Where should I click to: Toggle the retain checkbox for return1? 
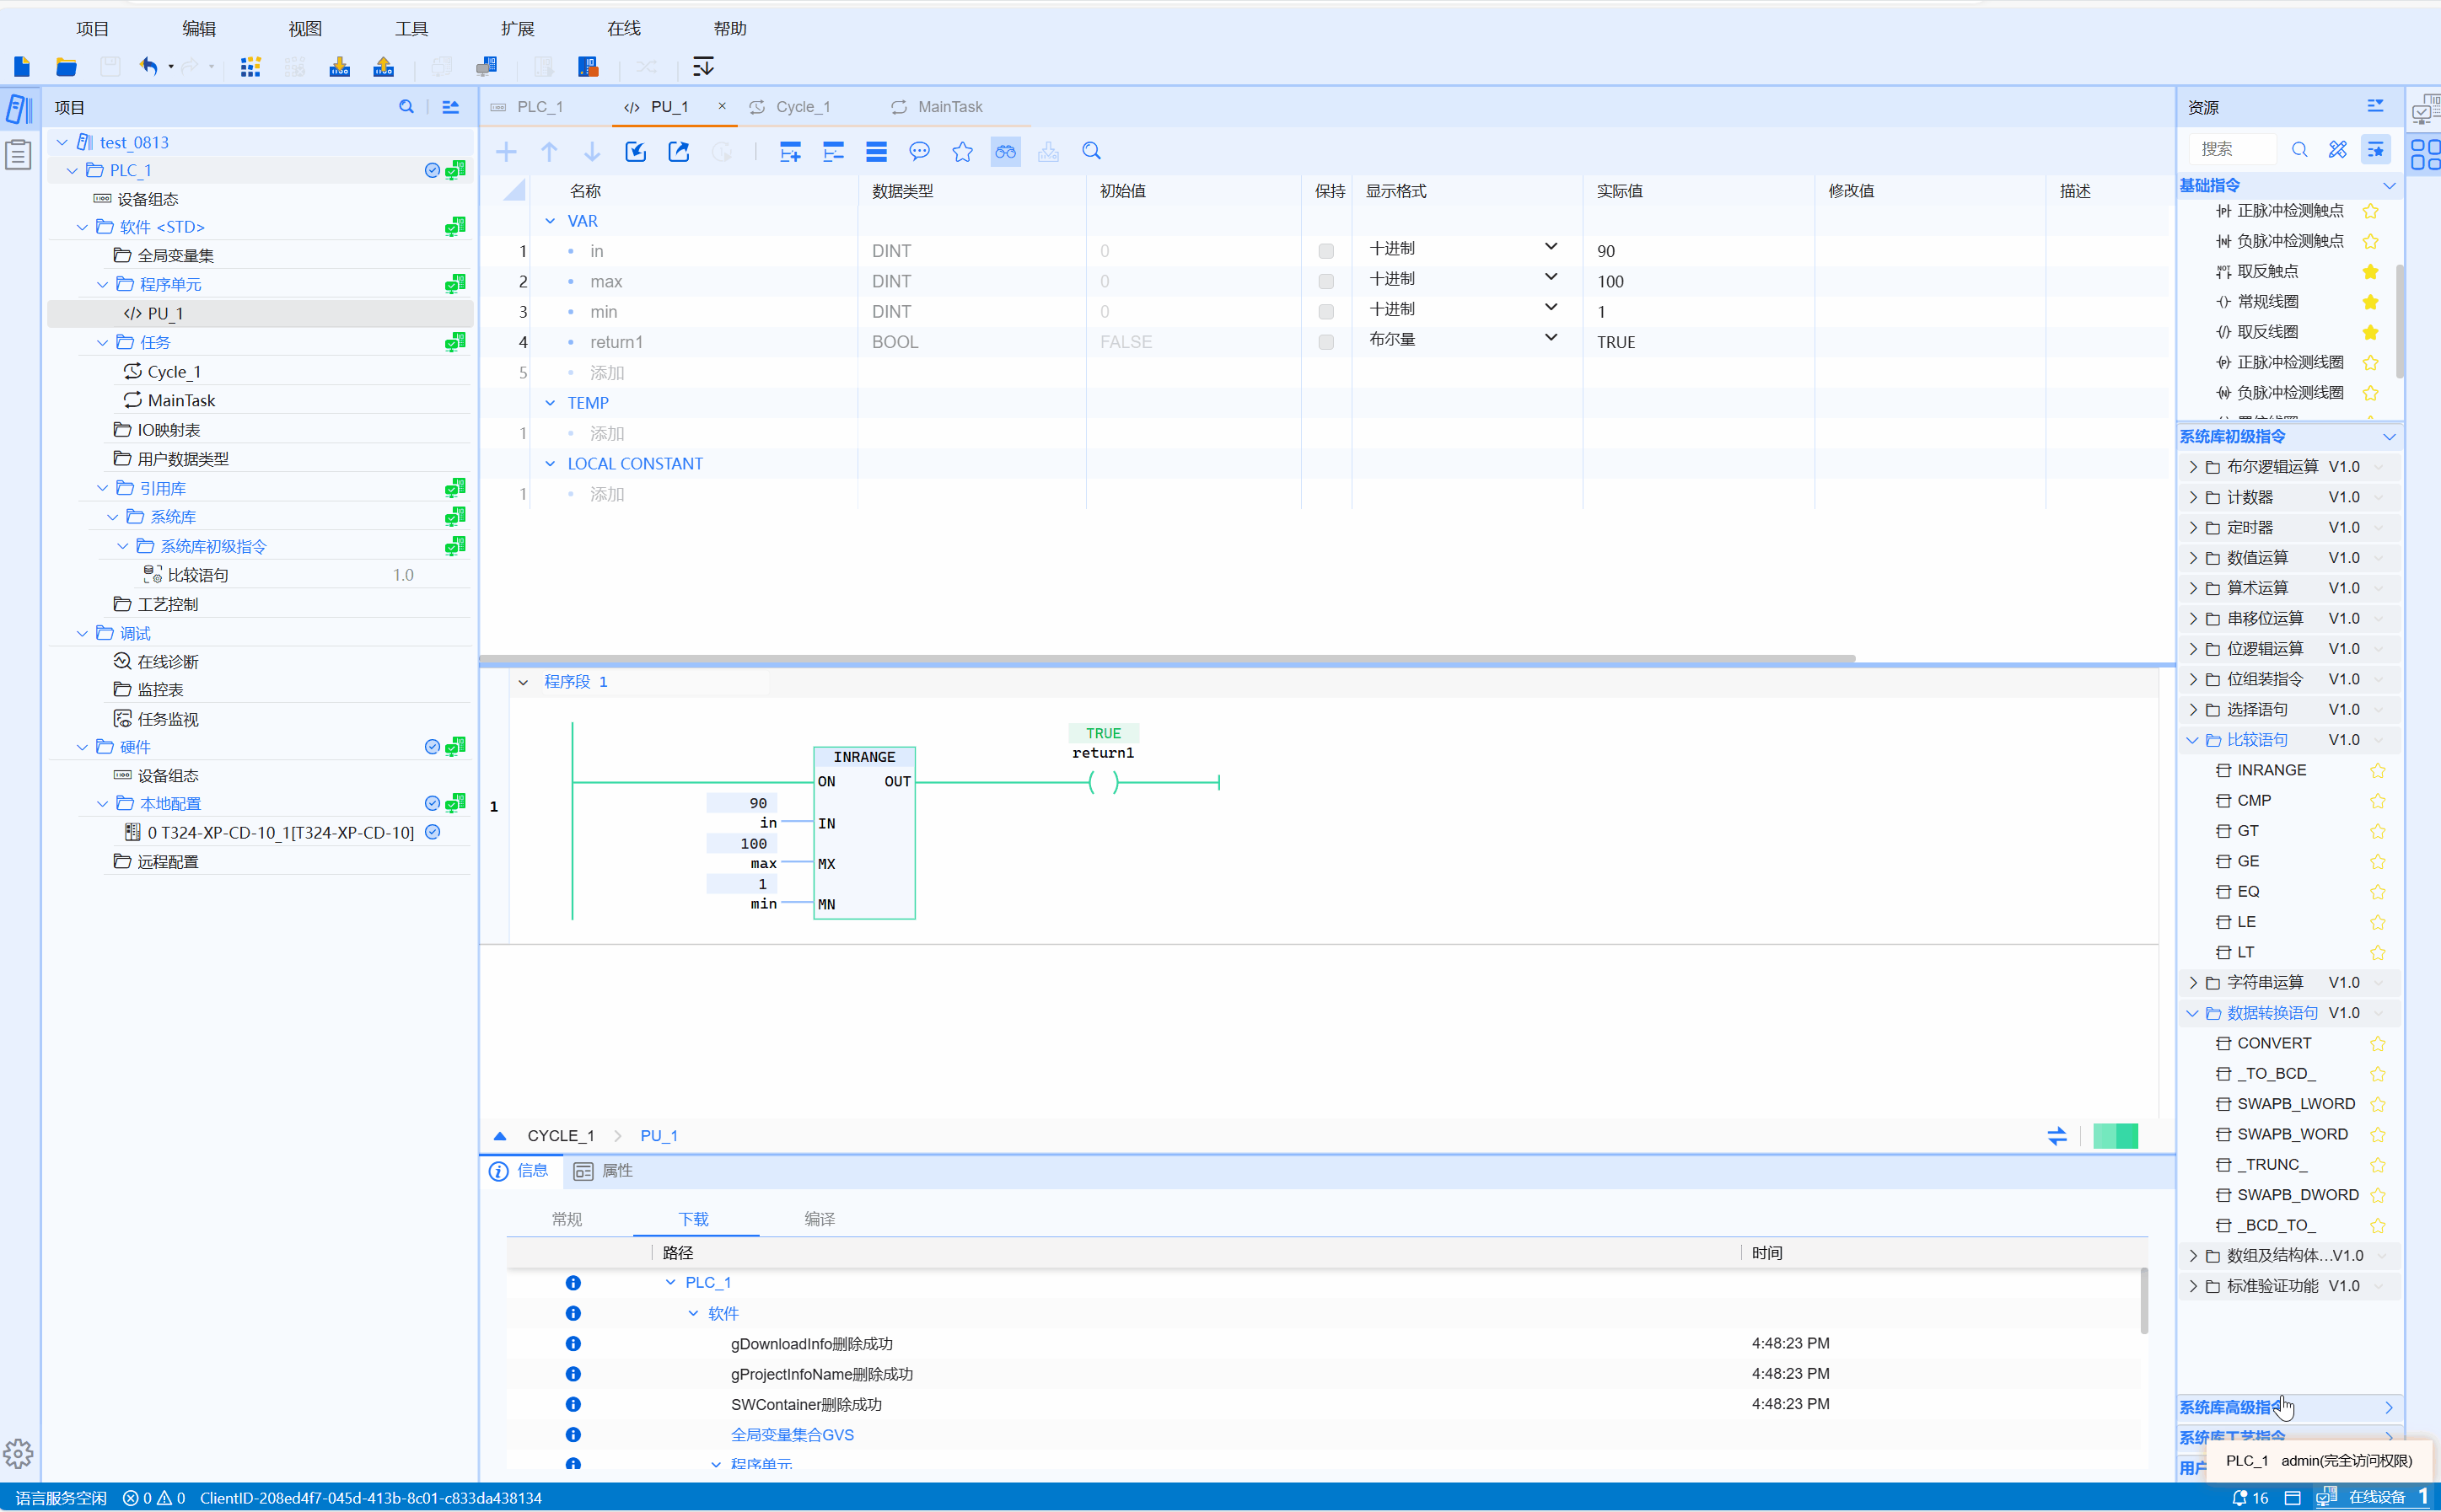(1325, 342)
